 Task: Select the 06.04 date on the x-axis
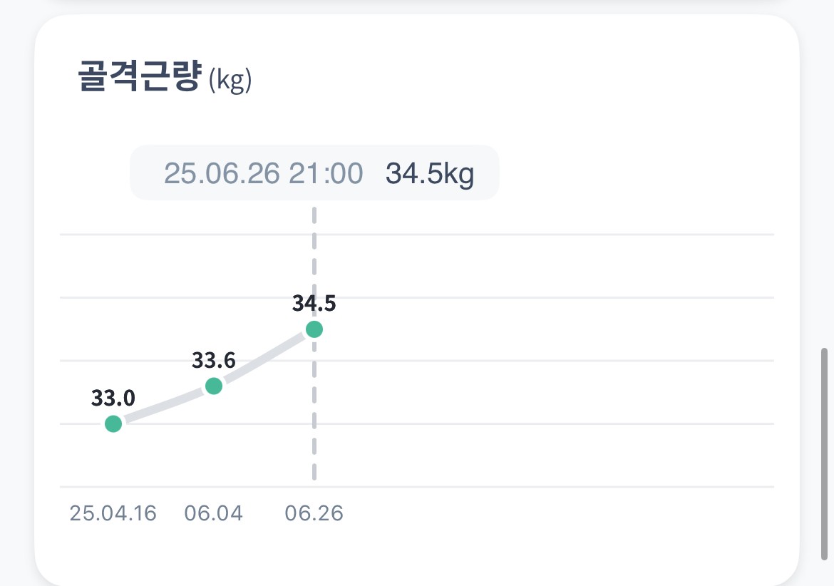coord(214,513)
